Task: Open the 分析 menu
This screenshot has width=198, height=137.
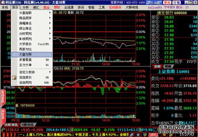Action: (26, 7)
